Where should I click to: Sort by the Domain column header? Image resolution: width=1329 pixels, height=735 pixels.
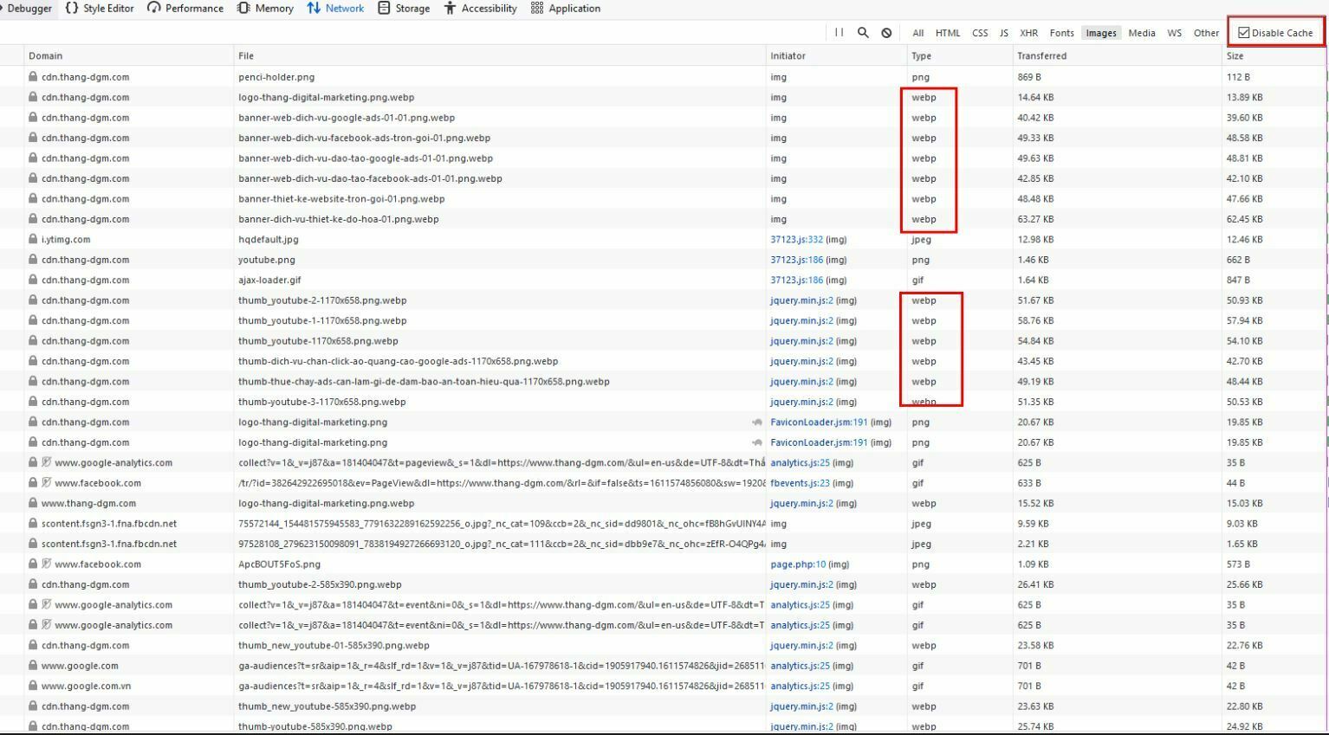point(128,55)
